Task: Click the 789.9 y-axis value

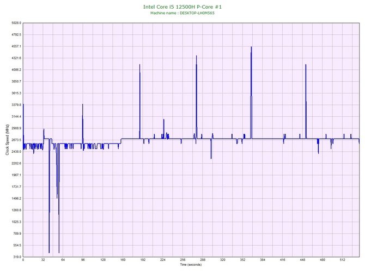Action: pos(17,234)
